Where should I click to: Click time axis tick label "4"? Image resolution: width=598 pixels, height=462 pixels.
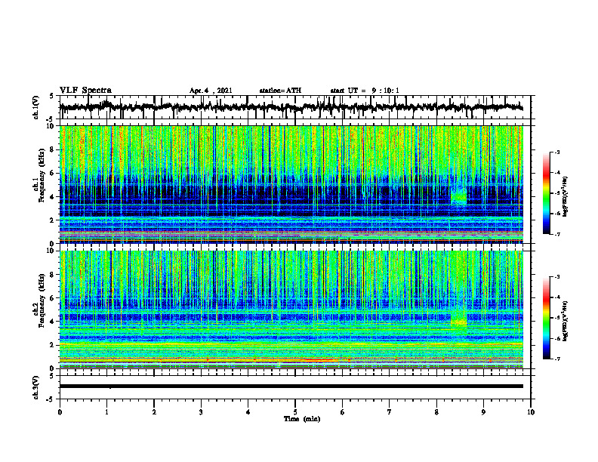pos(248,412)
